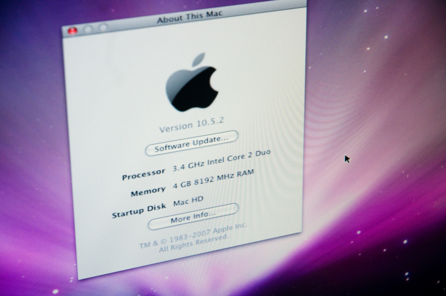The width and height of the screenshot is (446, 296).
Task: Click the About This Mac title text
Action: [189, 17]
